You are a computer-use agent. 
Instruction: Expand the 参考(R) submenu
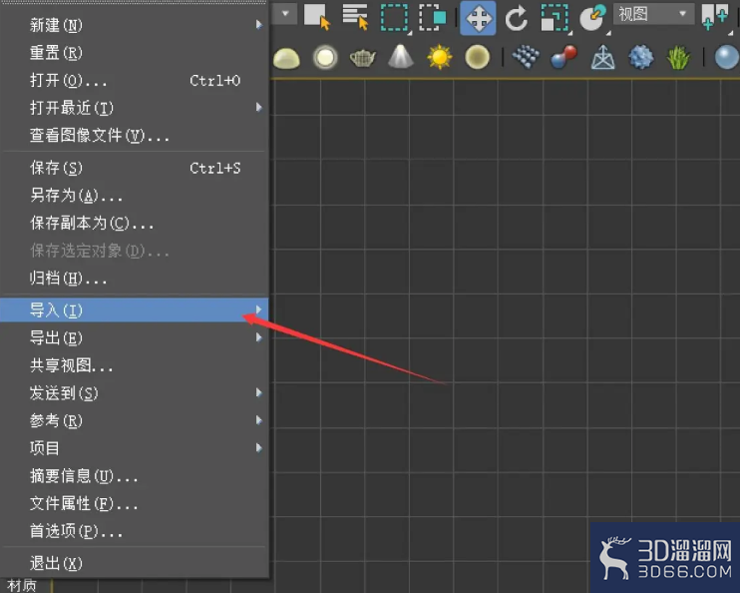click(x=135, y=420)
